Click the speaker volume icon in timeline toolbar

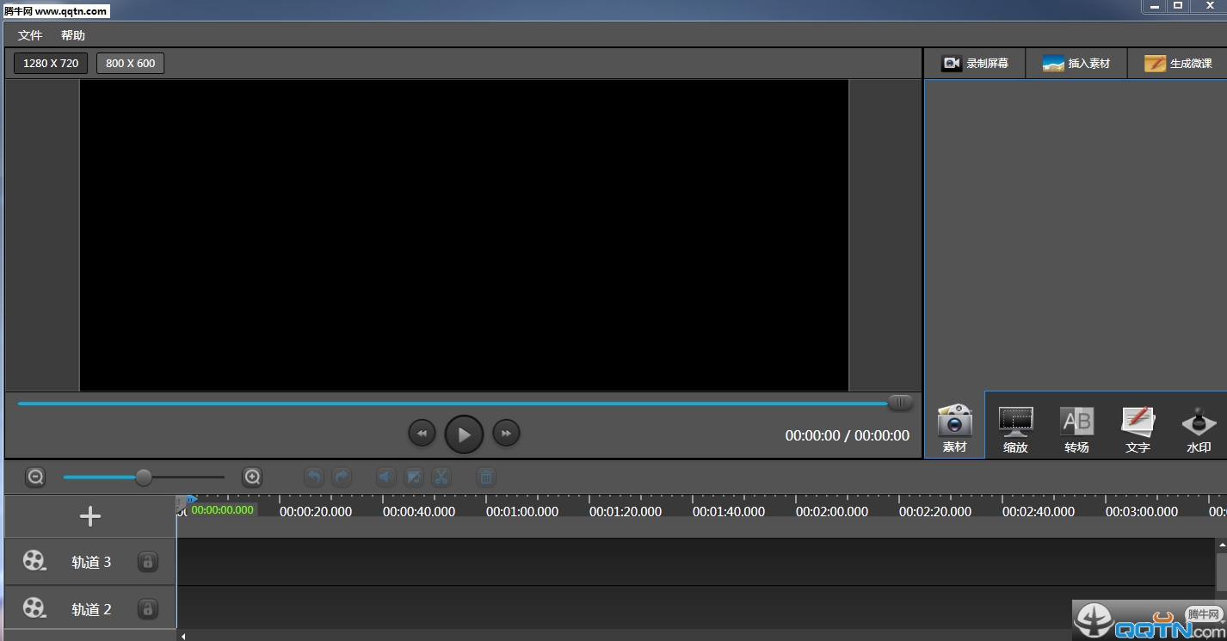pos(386,477)
